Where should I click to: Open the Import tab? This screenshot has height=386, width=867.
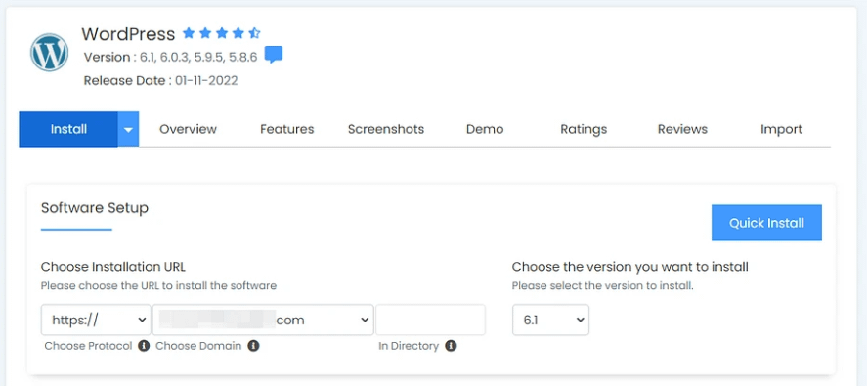tap(781, 129)
